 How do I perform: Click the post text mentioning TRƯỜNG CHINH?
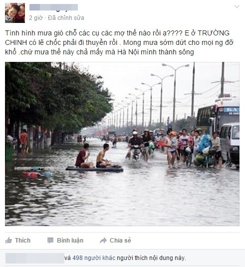click(119, 42)
